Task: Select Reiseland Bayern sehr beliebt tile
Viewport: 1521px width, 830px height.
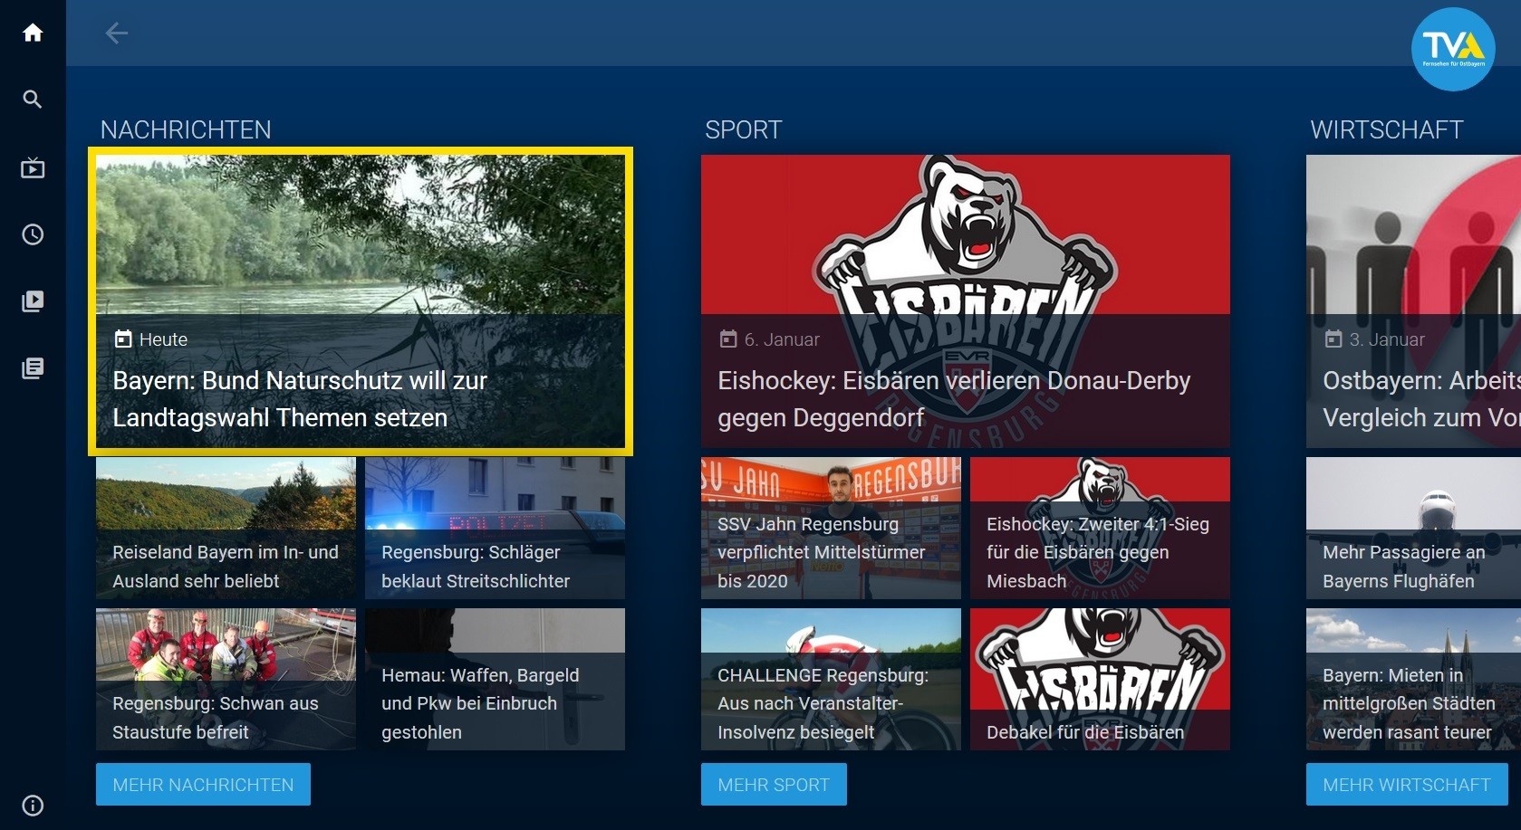Action: 226,528
